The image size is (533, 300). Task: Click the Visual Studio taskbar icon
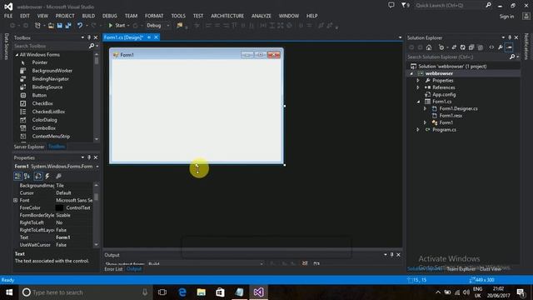coord(258,292)
